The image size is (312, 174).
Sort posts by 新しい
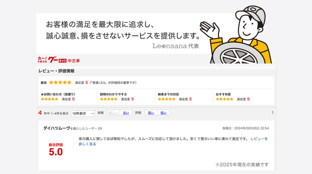[x=113, y=113]
